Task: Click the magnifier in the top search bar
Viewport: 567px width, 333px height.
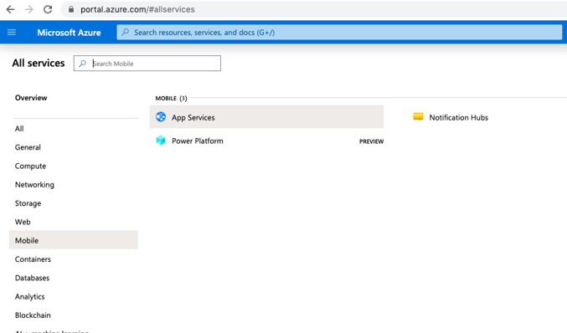Action: pyautogui.click(x=125, y=32)
